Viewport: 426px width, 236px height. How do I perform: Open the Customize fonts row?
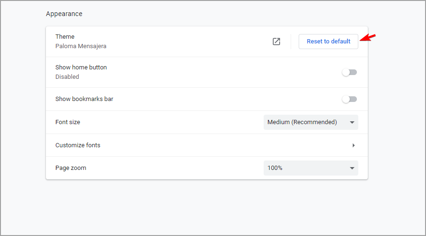point(207,145)
